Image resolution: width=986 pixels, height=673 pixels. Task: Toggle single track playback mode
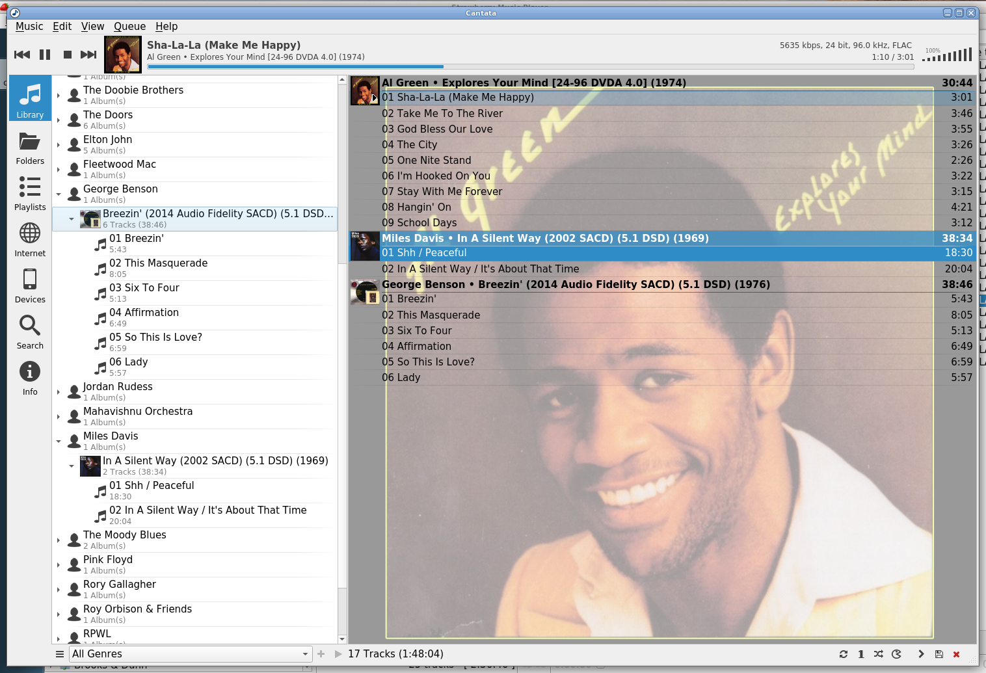861,654
